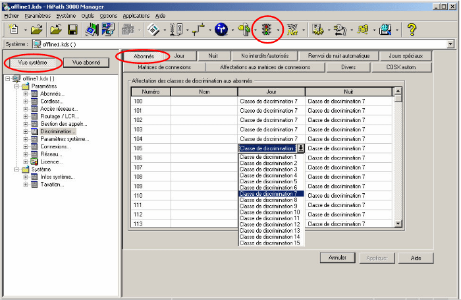Click the Annuler button
The image size is (461, 300).
(x=337, y=258)
